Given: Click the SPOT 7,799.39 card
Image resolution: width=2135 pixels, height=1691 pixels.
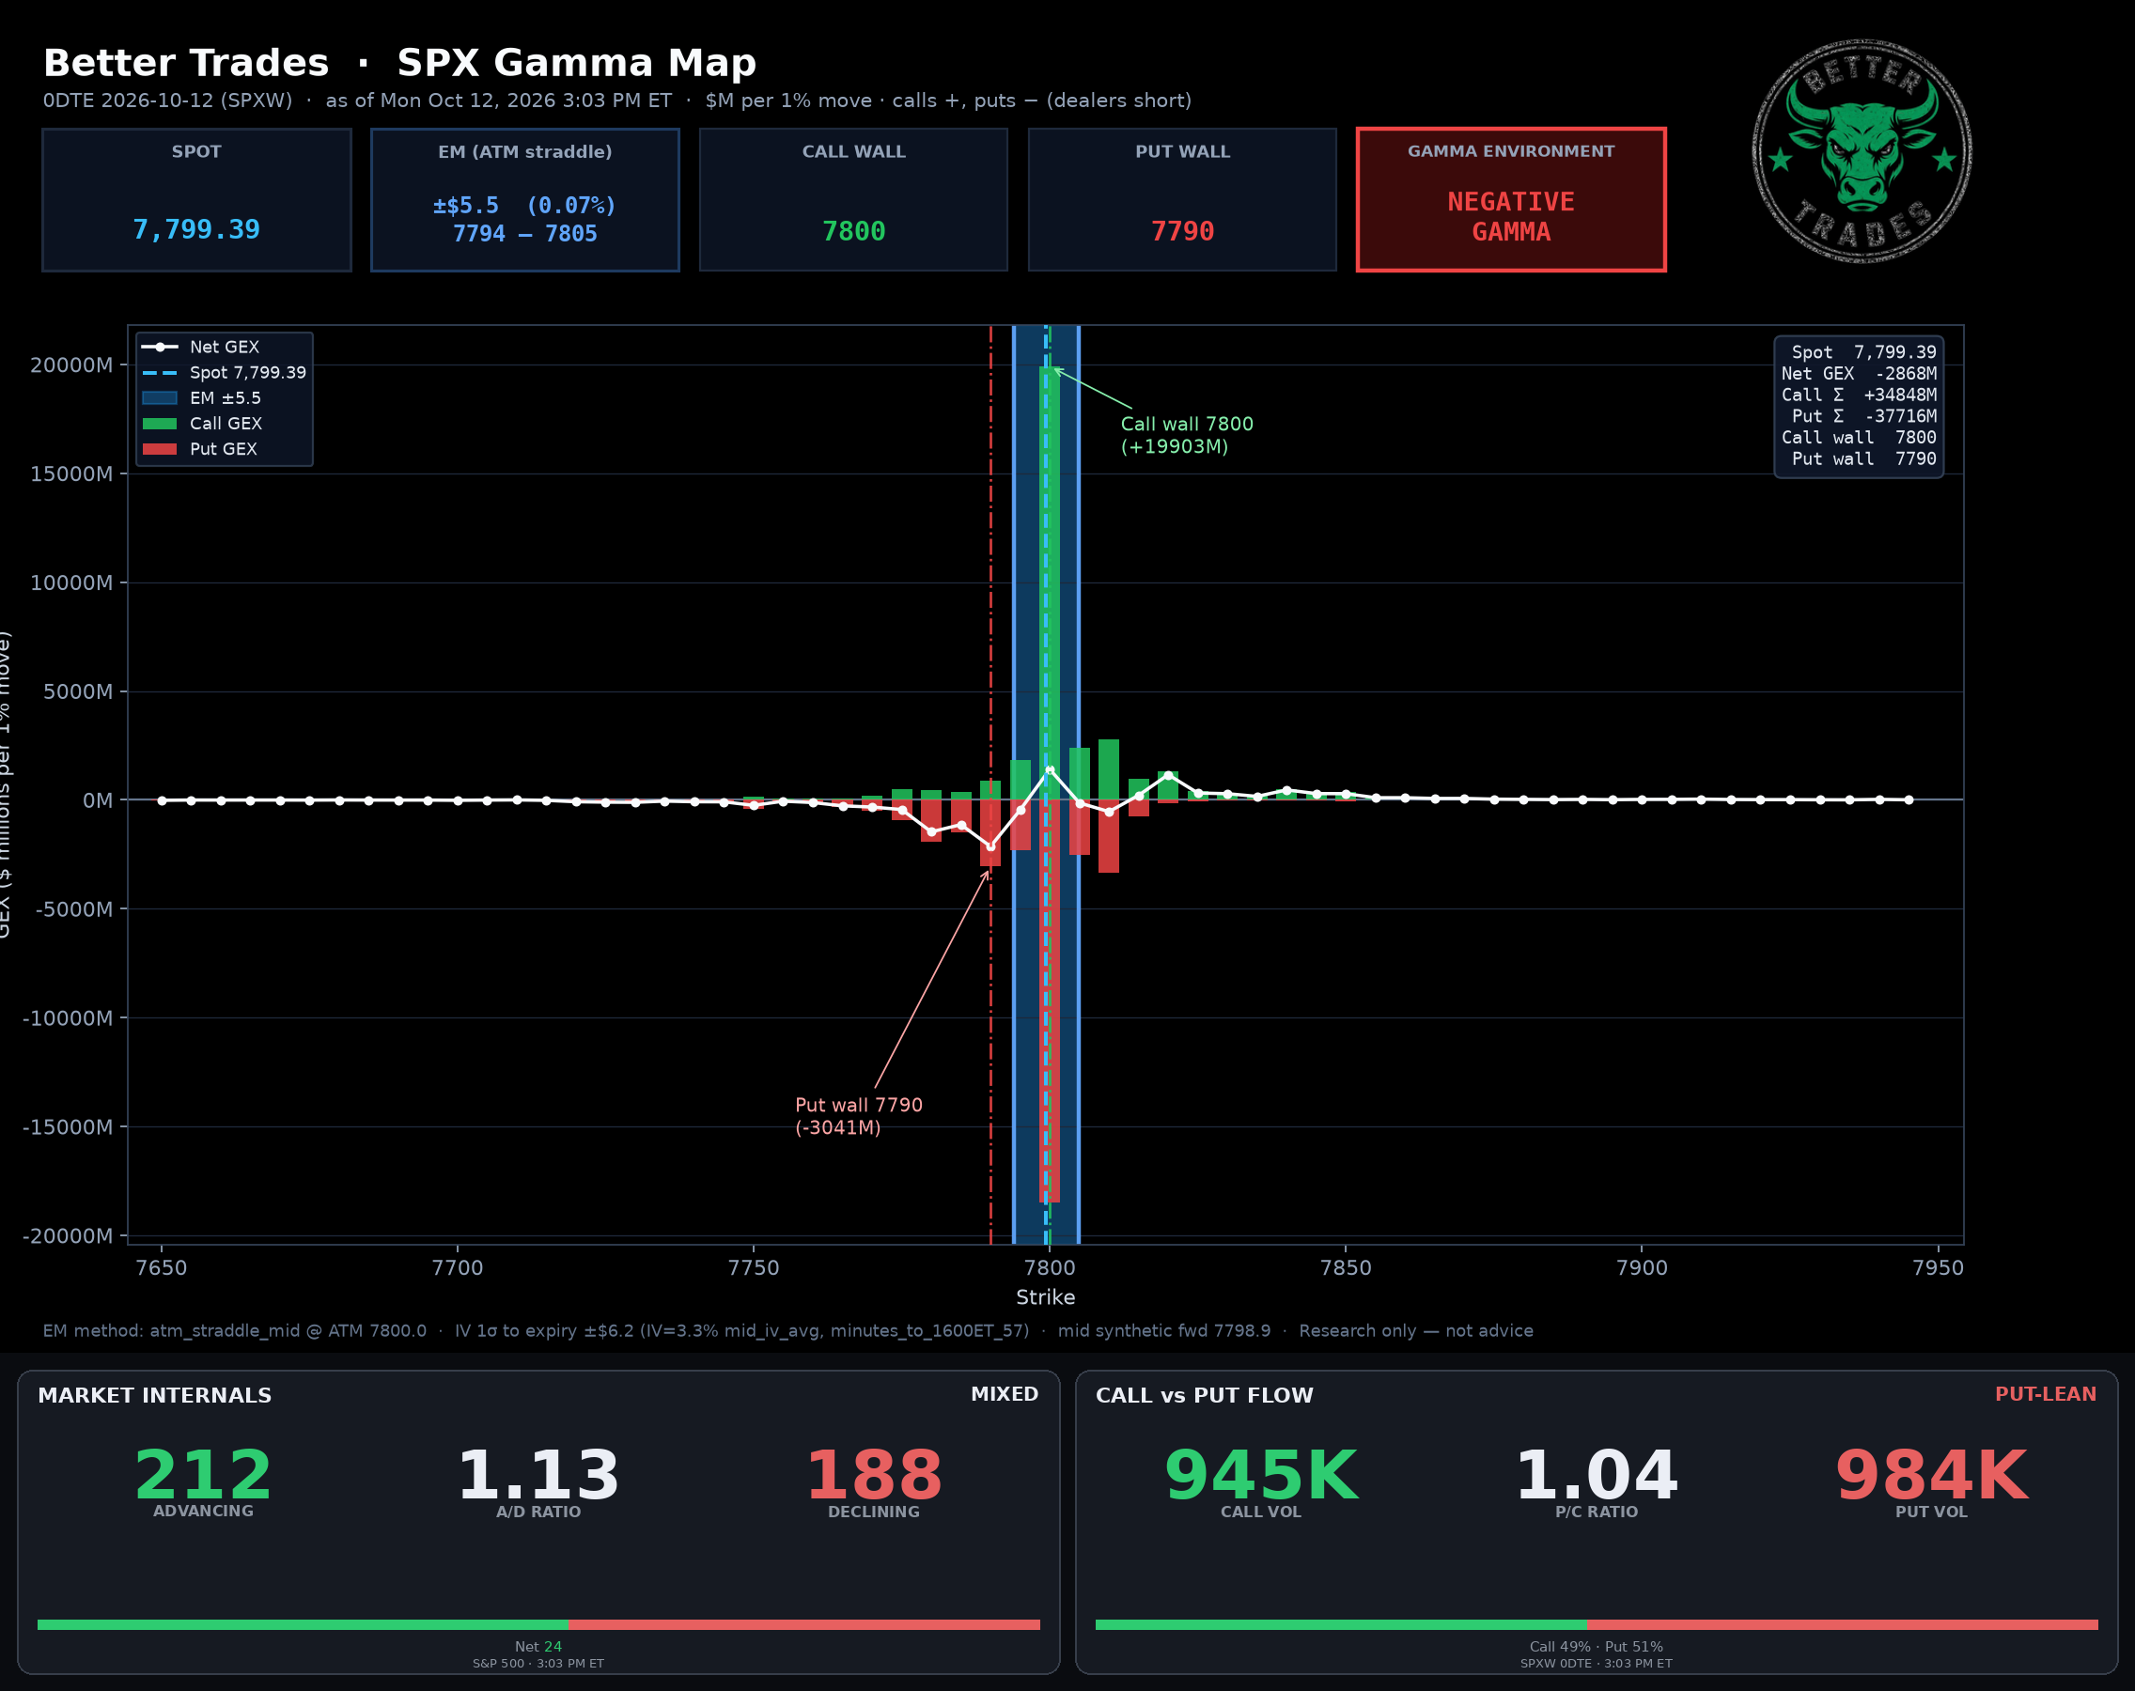Looking at the screenshot, I should tap(197, 199).
